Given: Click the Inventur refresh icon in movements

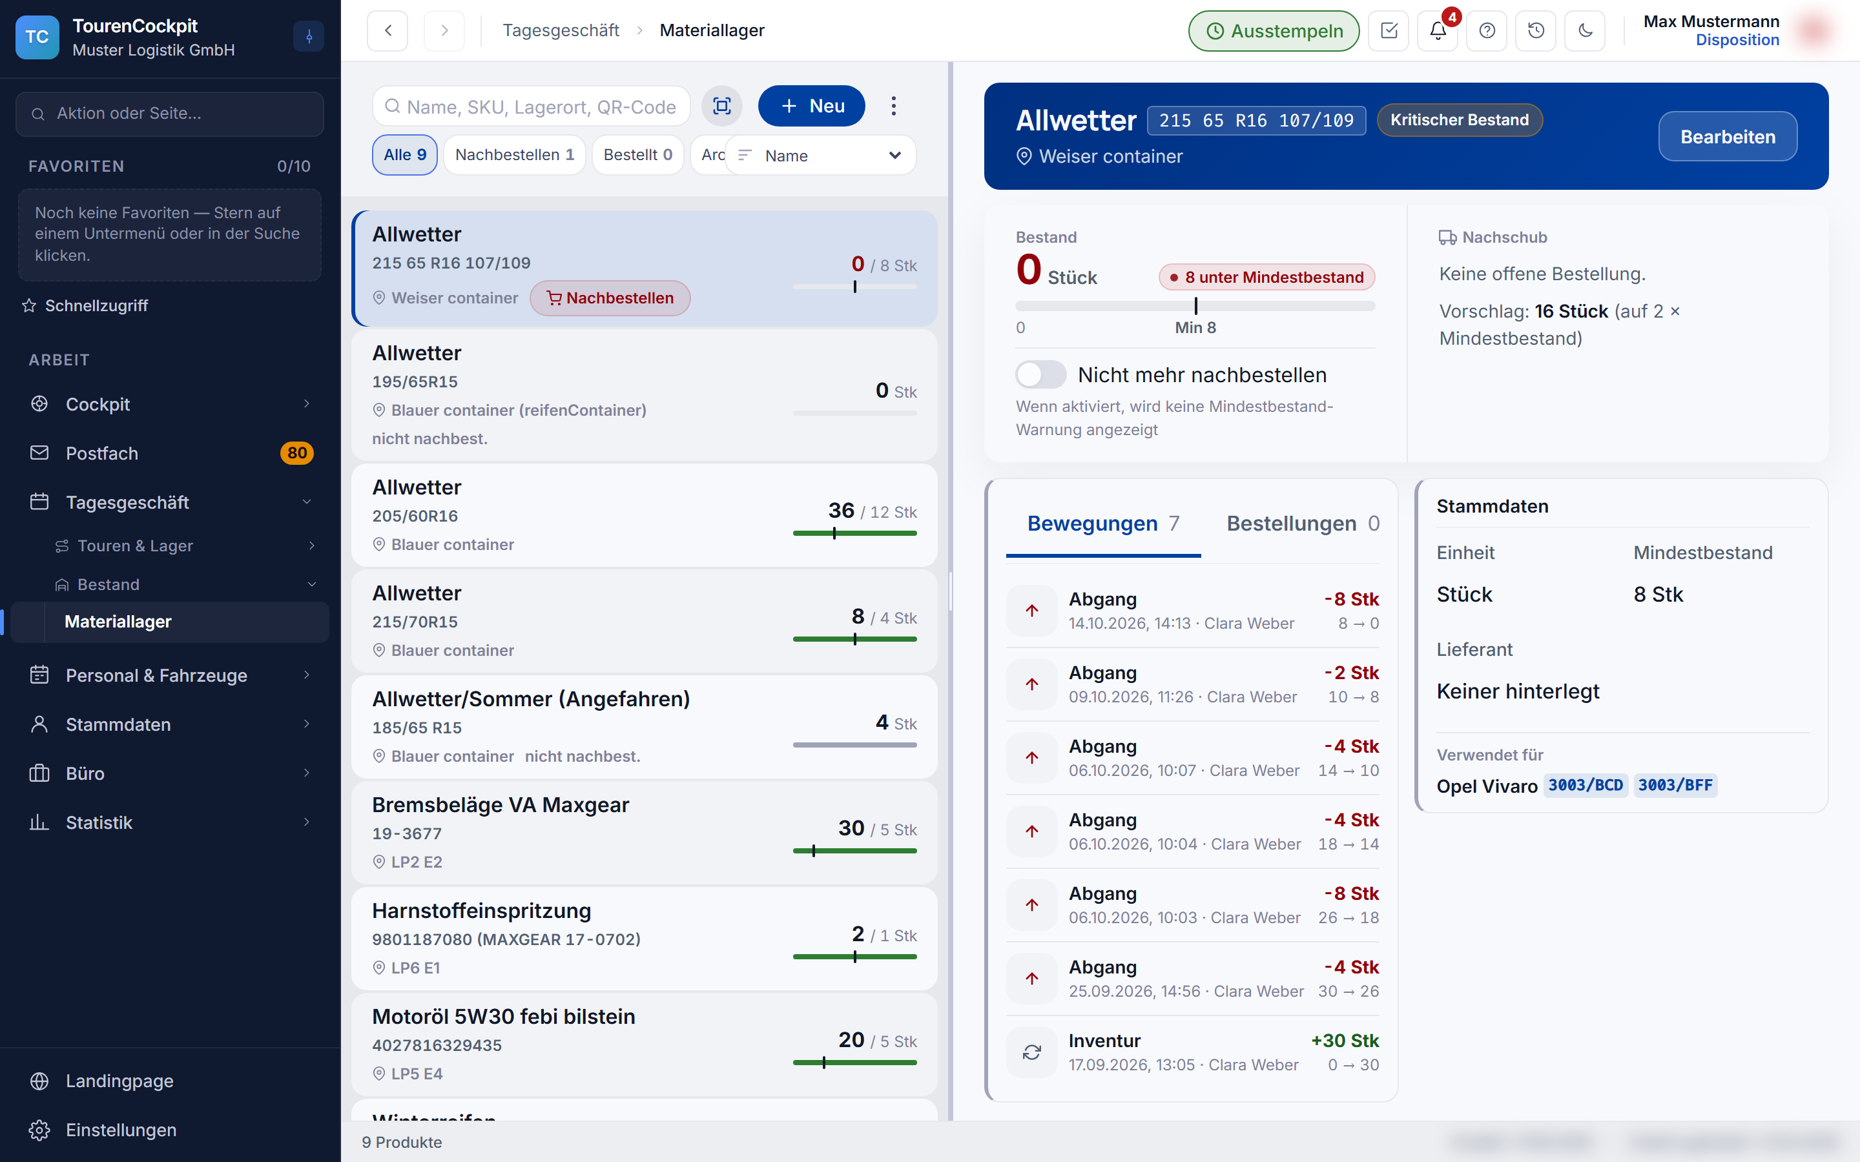Looking at the screenshot, I should [1032, 1052].
